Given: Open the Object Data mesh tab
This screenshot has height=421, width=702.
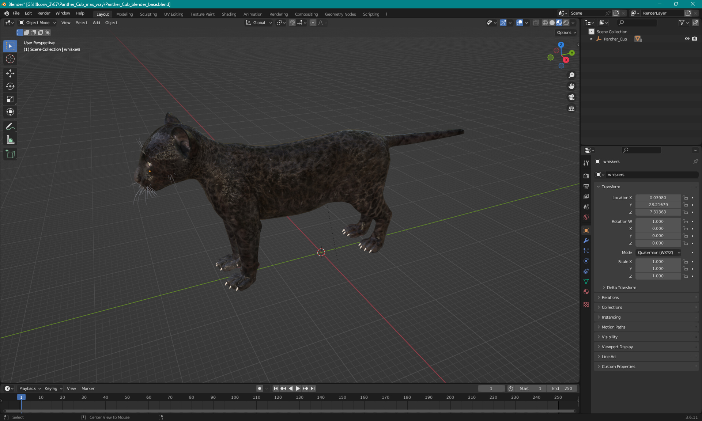Looking at the screenshot, I should coord(586,281).
